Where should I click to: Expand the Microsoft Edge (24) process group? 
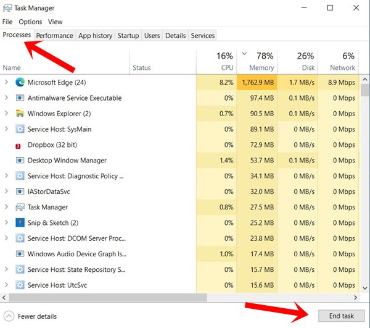[6, 82]
